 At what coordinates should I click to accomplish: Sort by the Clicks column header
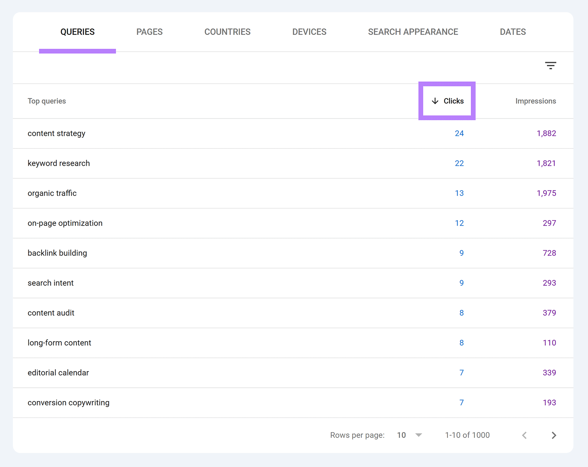[x=453, y=101]
